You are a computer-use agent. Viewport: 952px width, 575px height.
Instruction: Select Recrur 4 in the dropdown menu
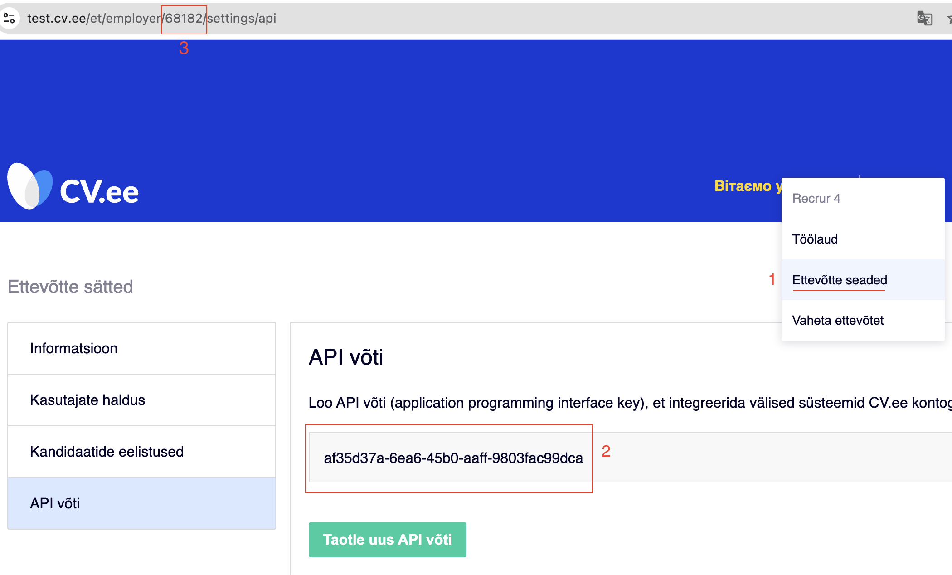tap(816, 198)
